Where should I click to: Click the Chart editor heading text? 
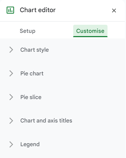38,10
